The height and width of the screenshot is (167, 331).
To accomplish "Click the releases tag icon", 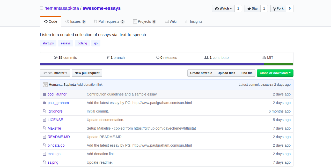I will [158, 58].
